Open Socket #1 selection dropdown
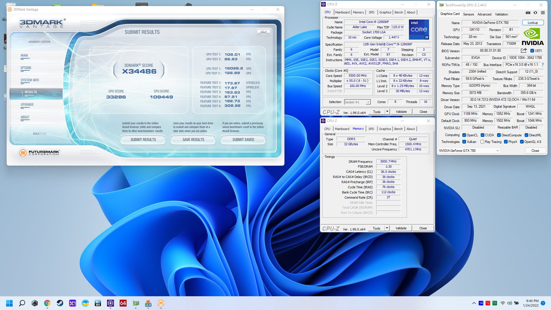551x310 pixels. tap(357, 102)
